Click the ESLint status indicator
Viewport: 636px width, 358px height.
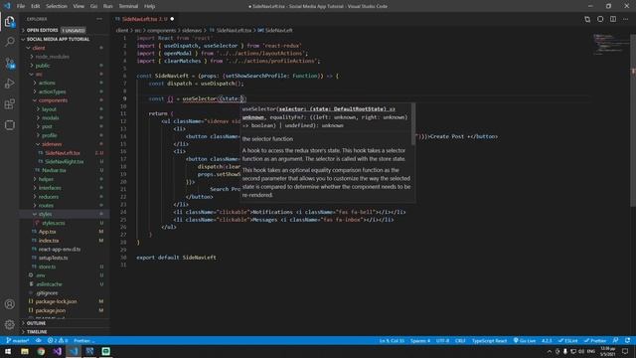567,340
